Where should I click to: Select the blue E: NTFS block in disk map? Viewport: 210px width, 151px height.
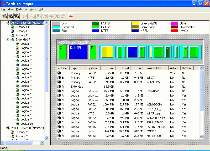pyautogui.click(x=78, y=52)
